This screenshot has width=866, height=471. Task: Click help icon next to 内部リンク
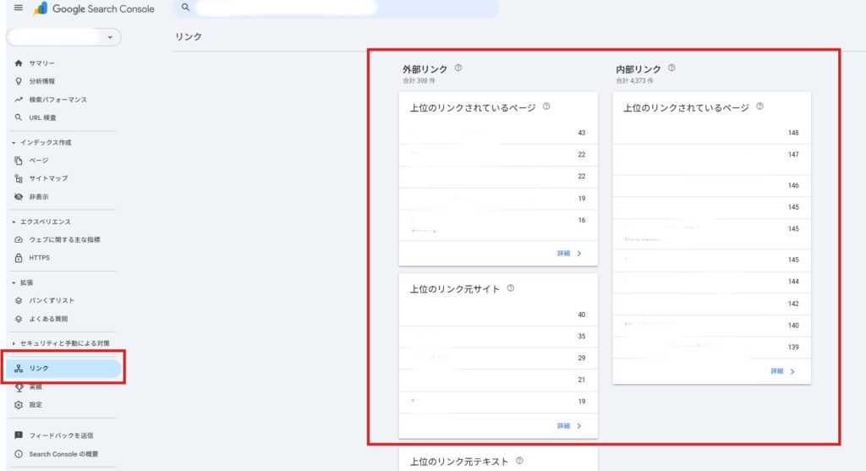671,68
